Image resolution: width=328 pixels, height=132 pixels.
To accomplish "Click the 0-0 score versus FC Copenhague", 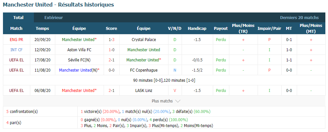I will click(112, 70).
